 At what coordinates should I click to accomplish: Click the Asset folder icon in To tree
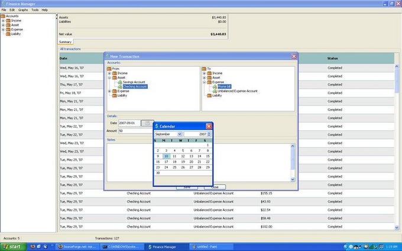pos(209,77)
